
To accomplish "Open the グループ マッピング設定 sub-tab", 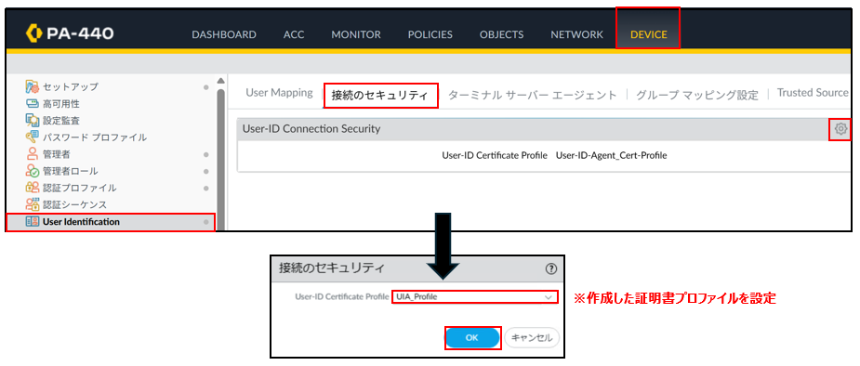I will click(x=697, y=95).
